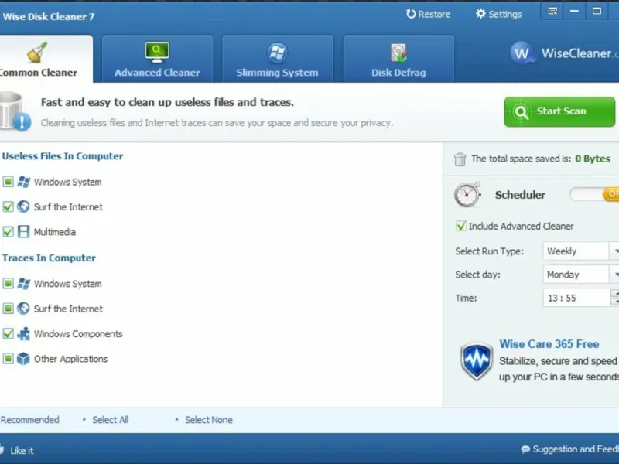
Task: Click the Settings gear icon
Action: coord(480,14)
